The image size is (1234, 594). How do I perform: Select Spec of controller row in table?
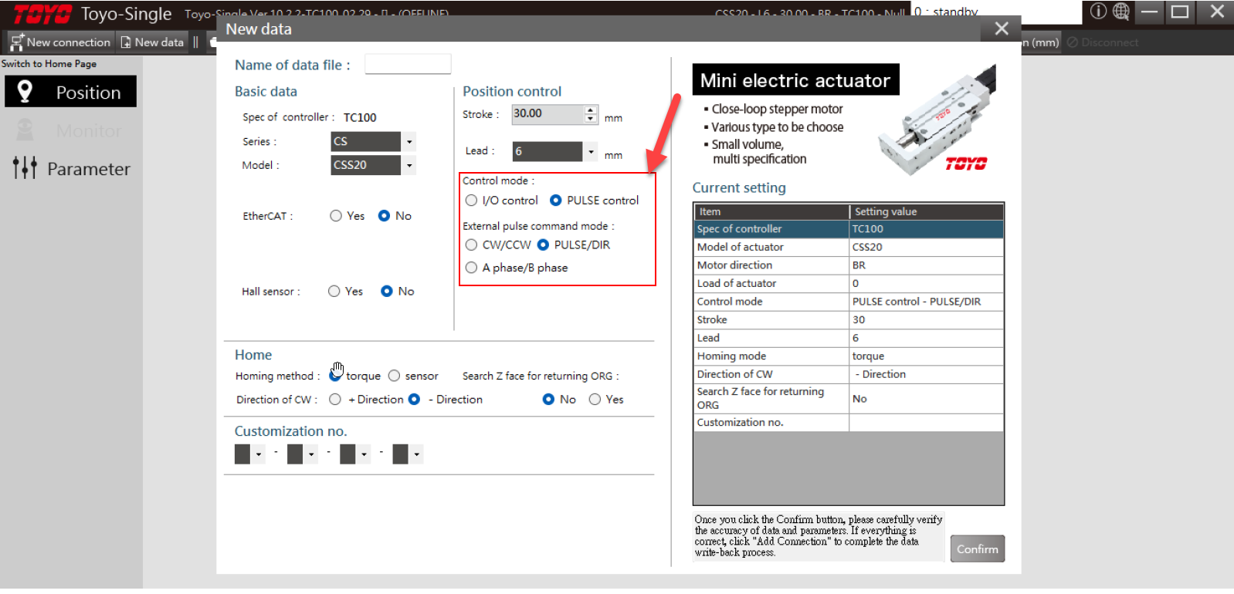click(x=849, y=229)
